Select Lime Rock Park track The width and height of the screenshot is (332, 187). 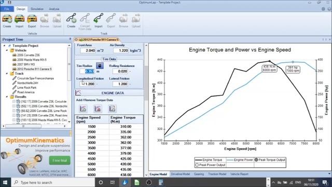[26, 88]
